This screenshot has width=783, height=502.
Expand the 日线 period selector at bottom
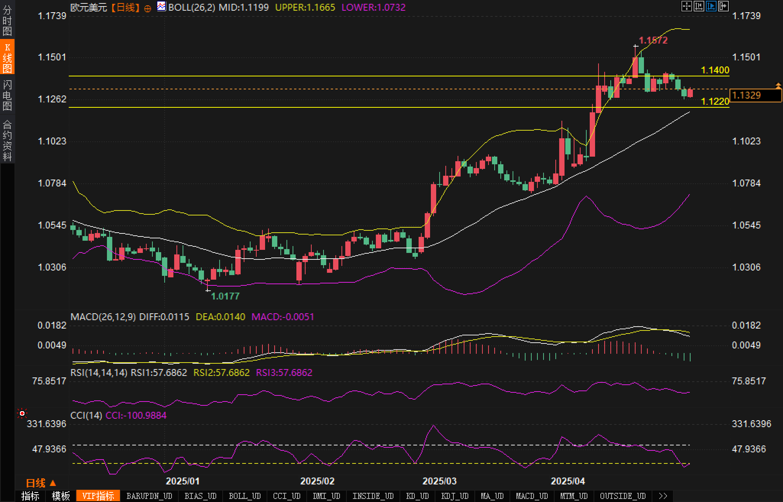41,483
